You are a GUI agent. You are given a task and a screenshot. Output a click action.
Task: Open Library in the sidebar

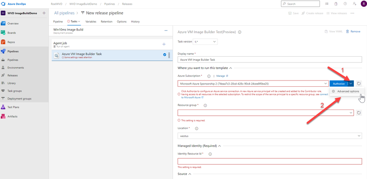pyautogui.click(x=11, y=83)
